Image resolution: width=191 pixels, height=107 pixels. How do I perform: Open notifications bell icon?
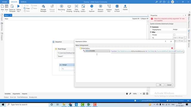click(168, 2)
